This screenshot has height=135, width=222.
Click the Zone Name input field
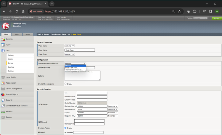click(x=80, y=50)
